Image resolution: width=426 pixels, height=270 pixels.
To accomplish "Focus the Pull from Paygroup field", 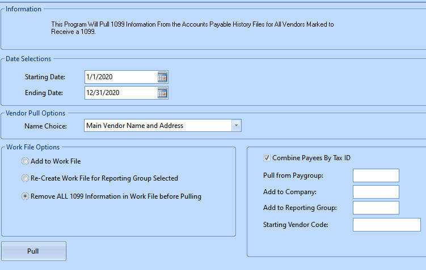I will pyautogui.click(x=376, y=175).
